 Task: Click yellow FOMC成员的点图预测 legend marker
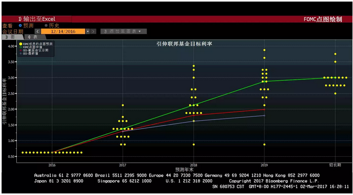point(20,44)
